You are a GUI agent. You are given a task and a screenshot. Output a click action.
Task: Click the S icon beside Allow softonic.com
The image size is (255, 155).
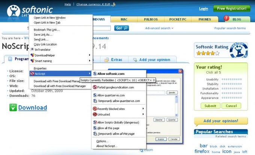[x=95, y=74]
